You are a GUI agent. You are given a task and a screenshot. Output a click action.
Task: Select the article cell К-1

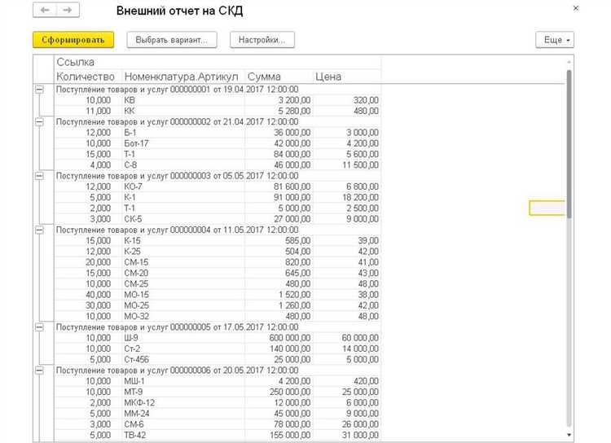[183, 198]
